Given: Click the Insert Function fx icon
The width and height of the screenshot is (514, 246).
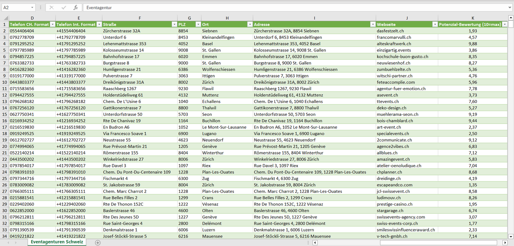Looking at the screenshot, I should (x=75, y=7).
